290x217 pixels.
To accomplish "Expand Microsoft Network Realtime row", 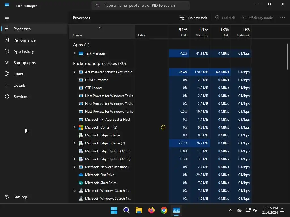I will [x=74, y=167].
